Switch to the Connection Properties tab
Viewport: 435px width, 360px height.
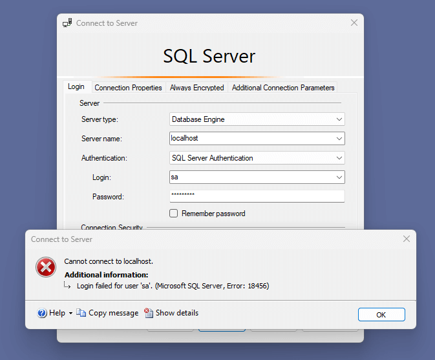pos(128,88)
